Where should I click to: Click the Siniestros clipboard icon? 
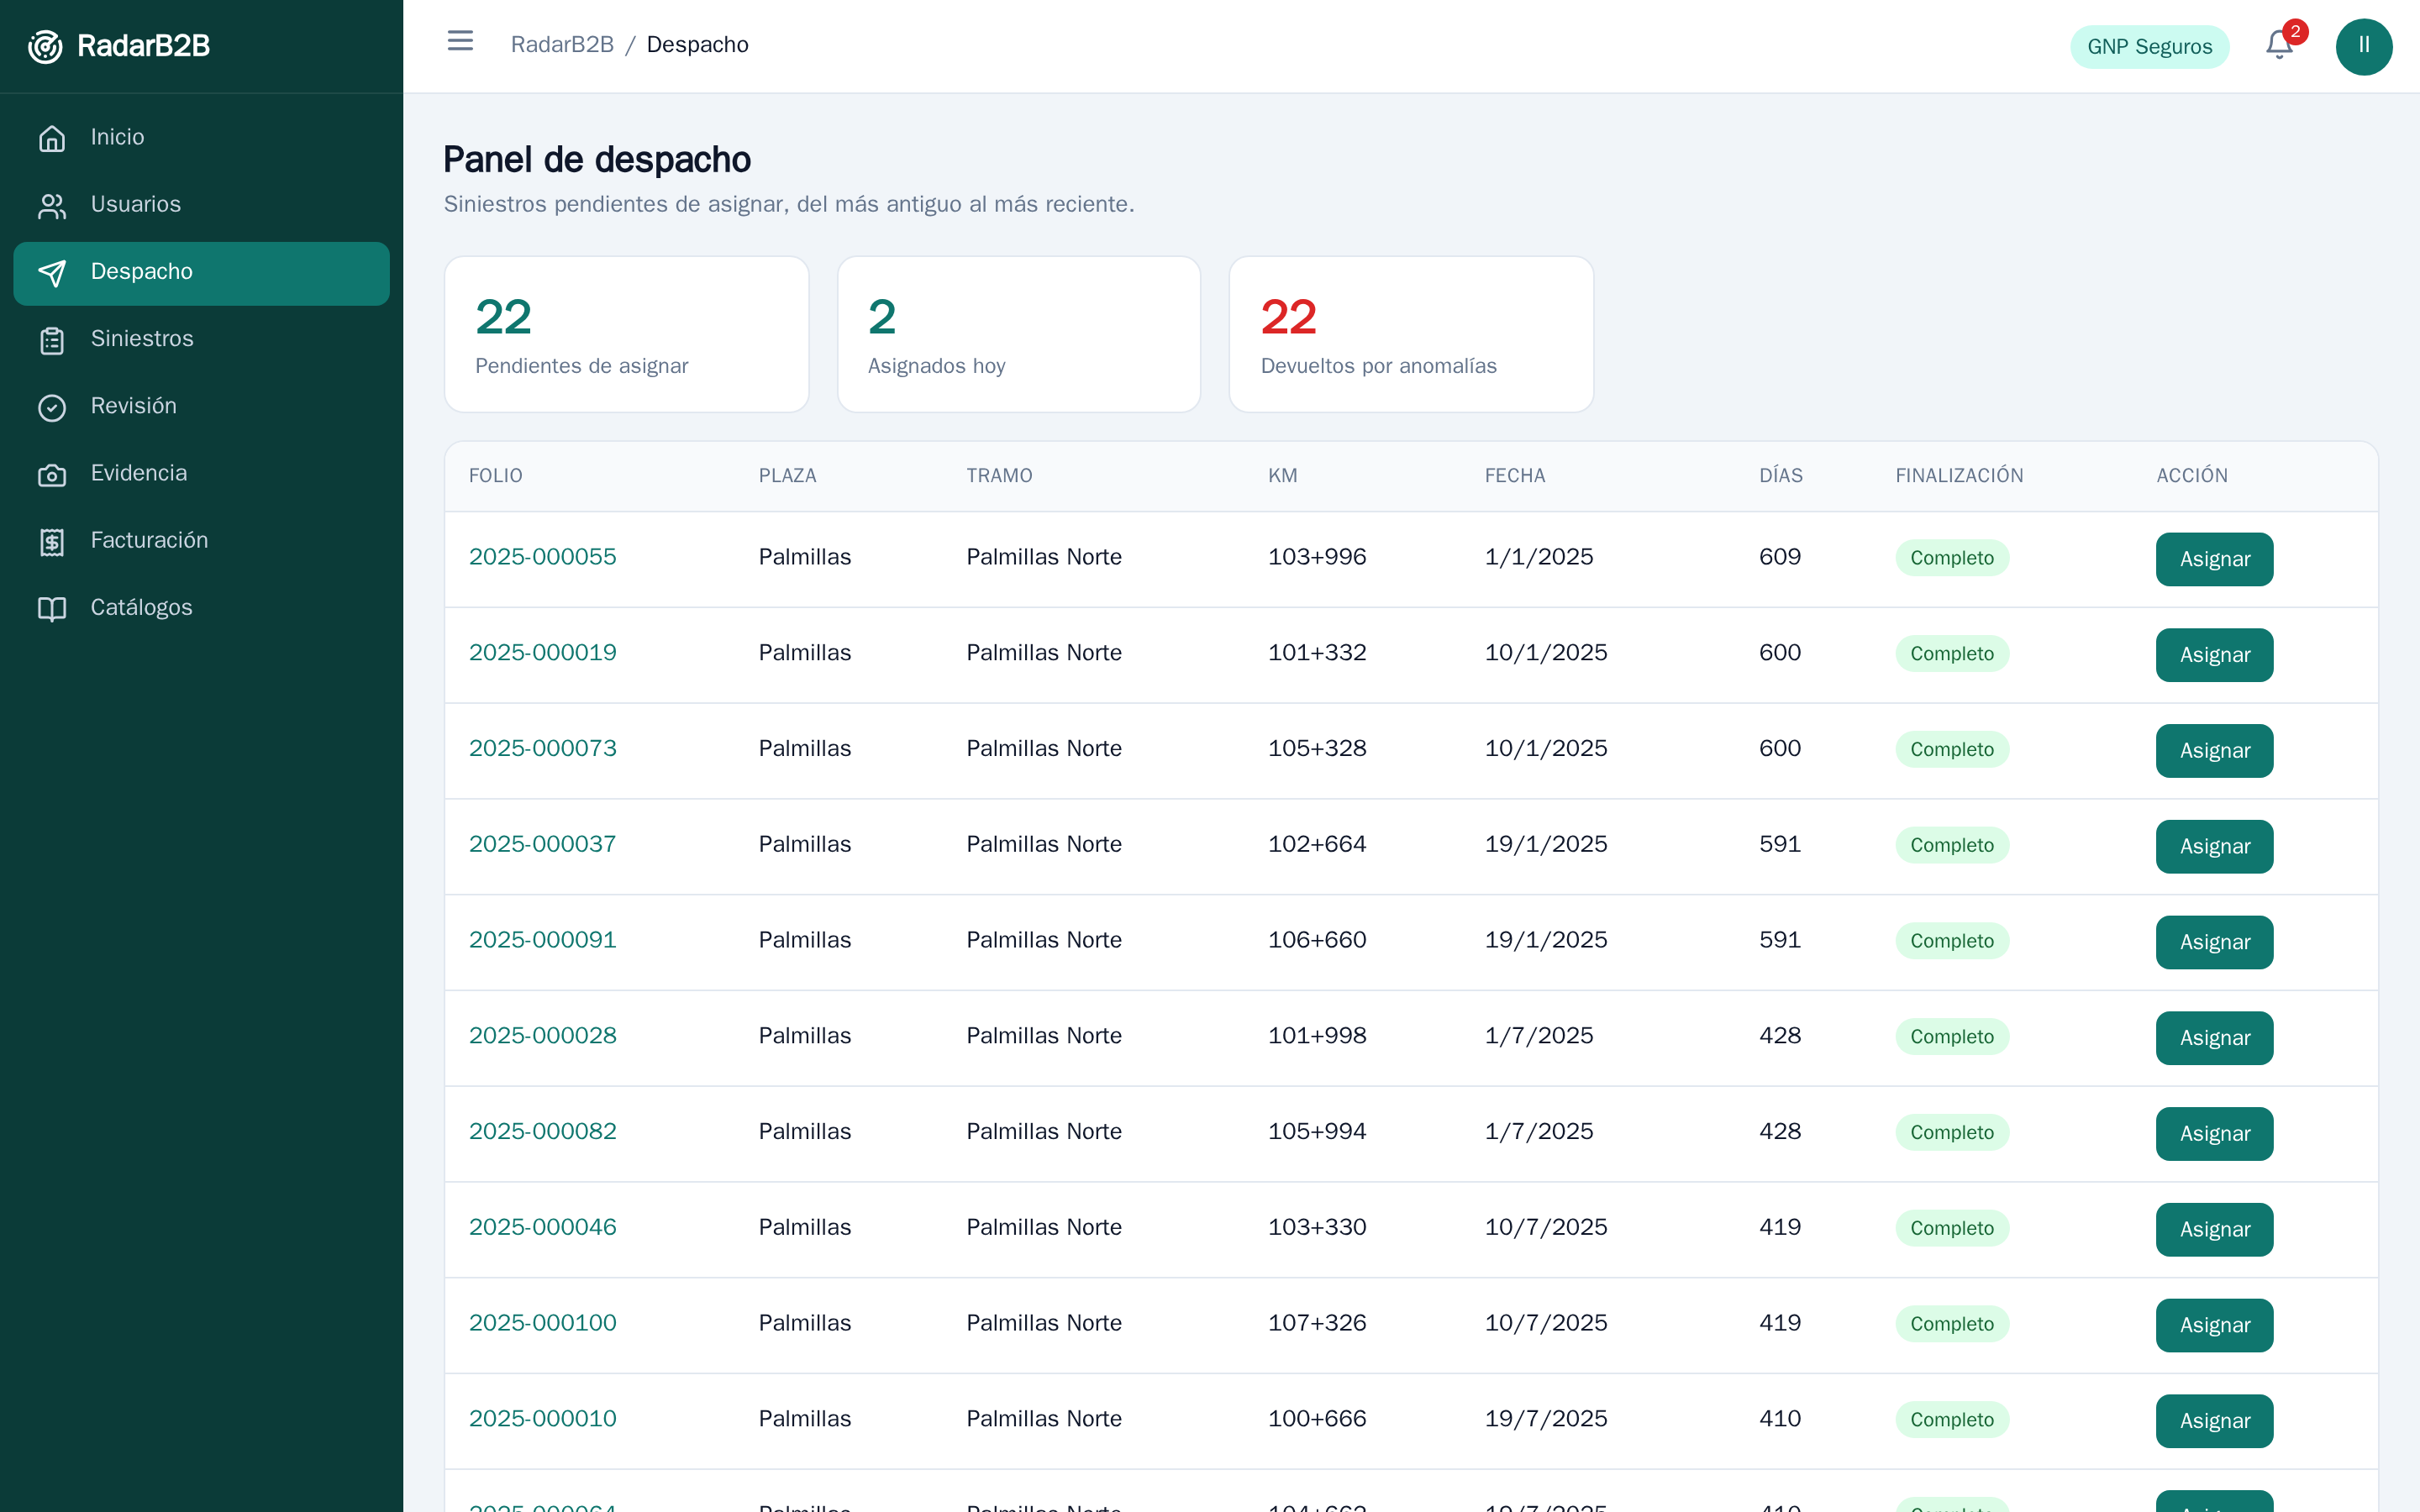coord(52,340)
